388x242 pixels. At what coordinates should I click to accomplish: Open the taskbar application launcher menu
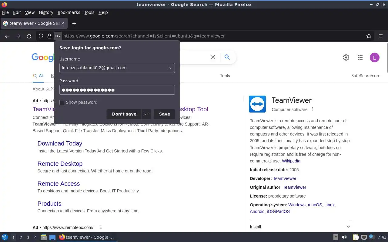[5, 237]
